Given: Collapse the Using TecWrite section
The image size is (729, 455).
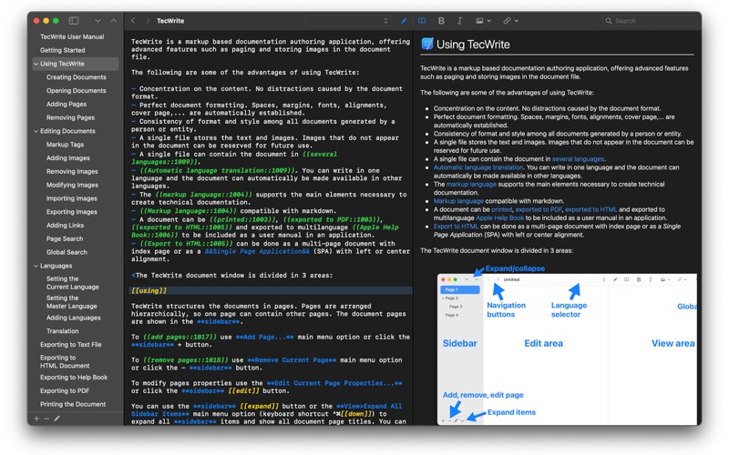Looking at the screenshot, I should 36,64.
